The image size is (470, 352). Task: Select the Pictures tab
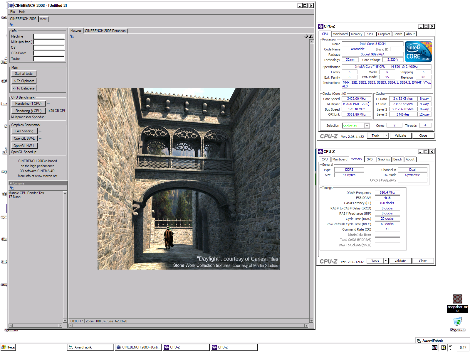point(76,31)
